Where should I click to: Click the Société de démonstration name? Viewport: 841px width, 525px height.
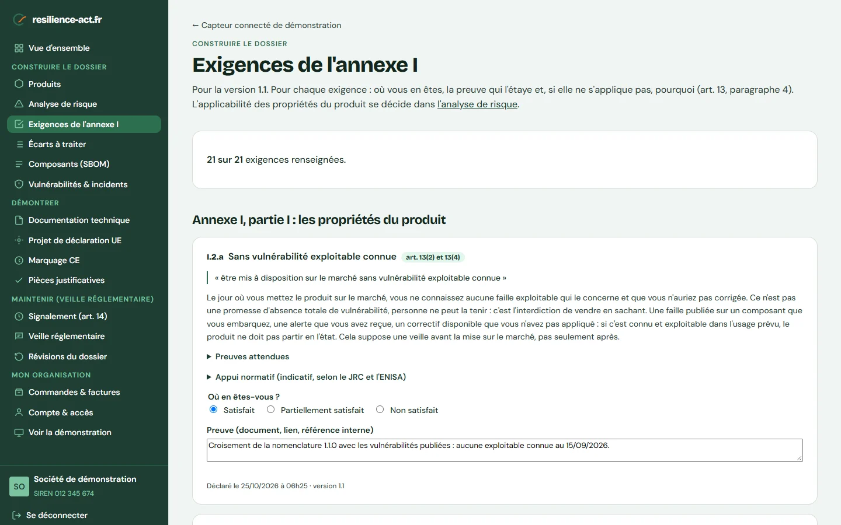(x=85, y=479)
